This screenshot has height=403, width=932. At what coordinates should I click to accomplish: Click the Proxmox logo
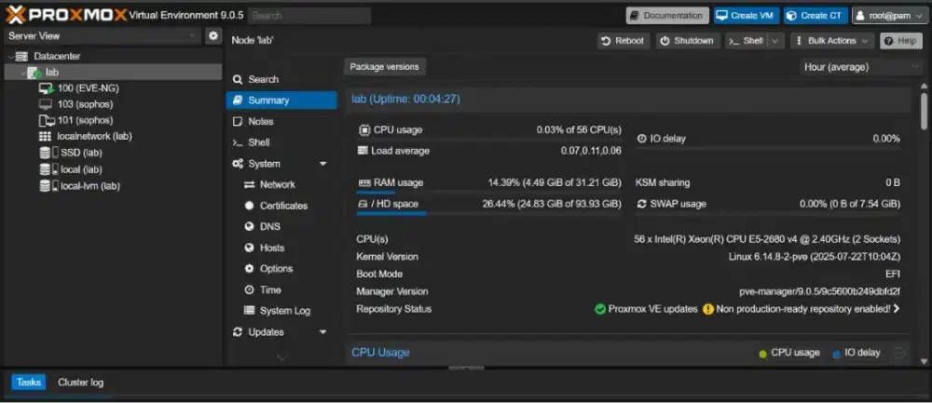66,15
